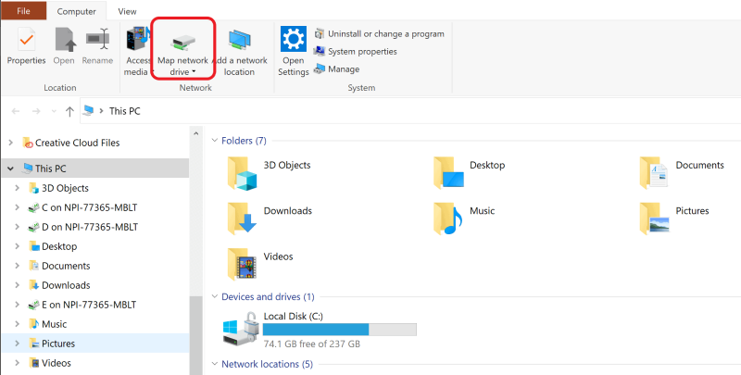Click System properties in ribbon
This screenshot has width=741, height=375.
(x=361, y=51)
